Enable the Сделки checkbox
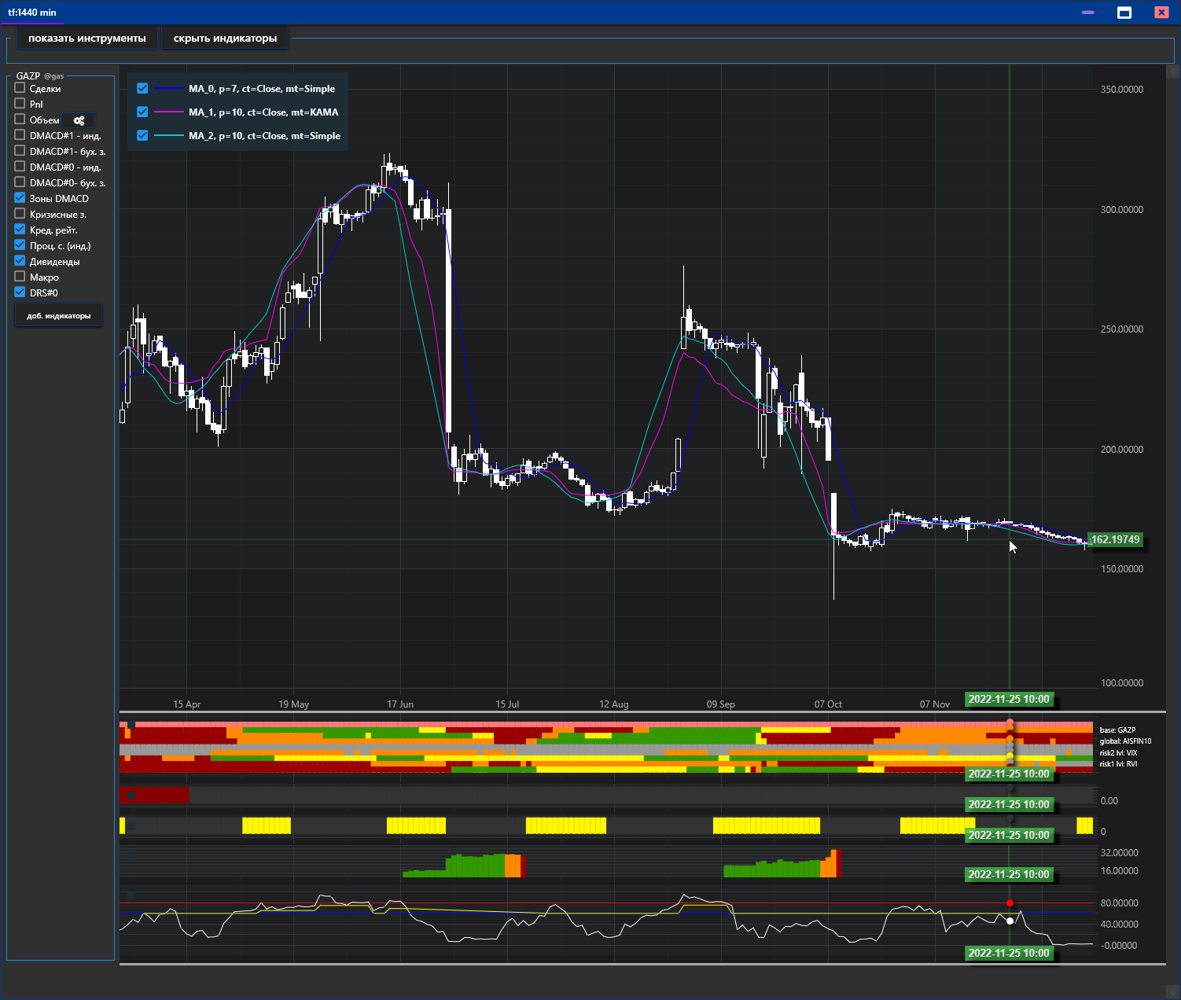1181x1000 pixels. tap(20, 87)
